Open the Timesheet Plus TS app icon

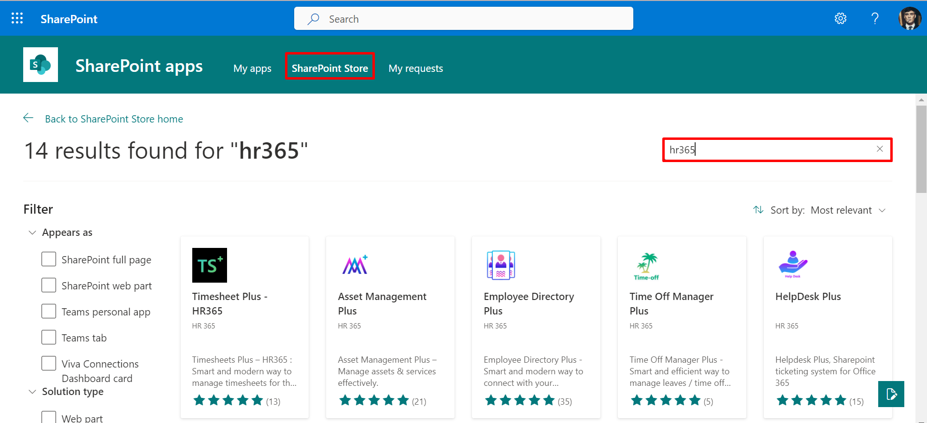click(x=210, y=265)
